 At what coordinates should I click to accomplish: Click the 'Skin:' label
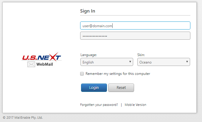coord(141,55)
